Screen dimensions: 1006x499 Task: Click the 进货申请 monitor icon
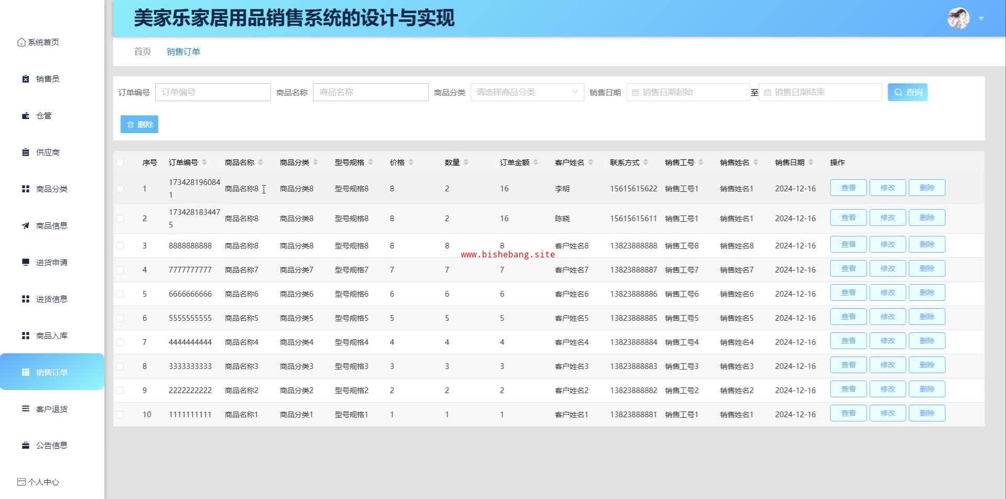[25, 262]
